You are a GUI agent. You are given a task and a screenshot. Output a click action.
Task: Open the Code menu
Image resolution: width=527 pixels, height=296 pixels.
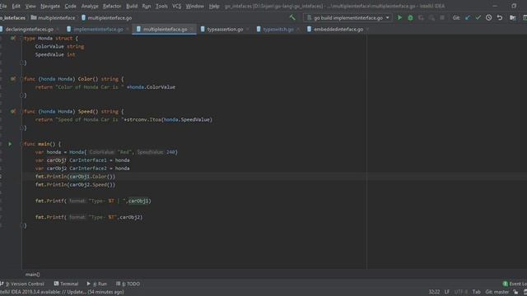tap(70, 6)
